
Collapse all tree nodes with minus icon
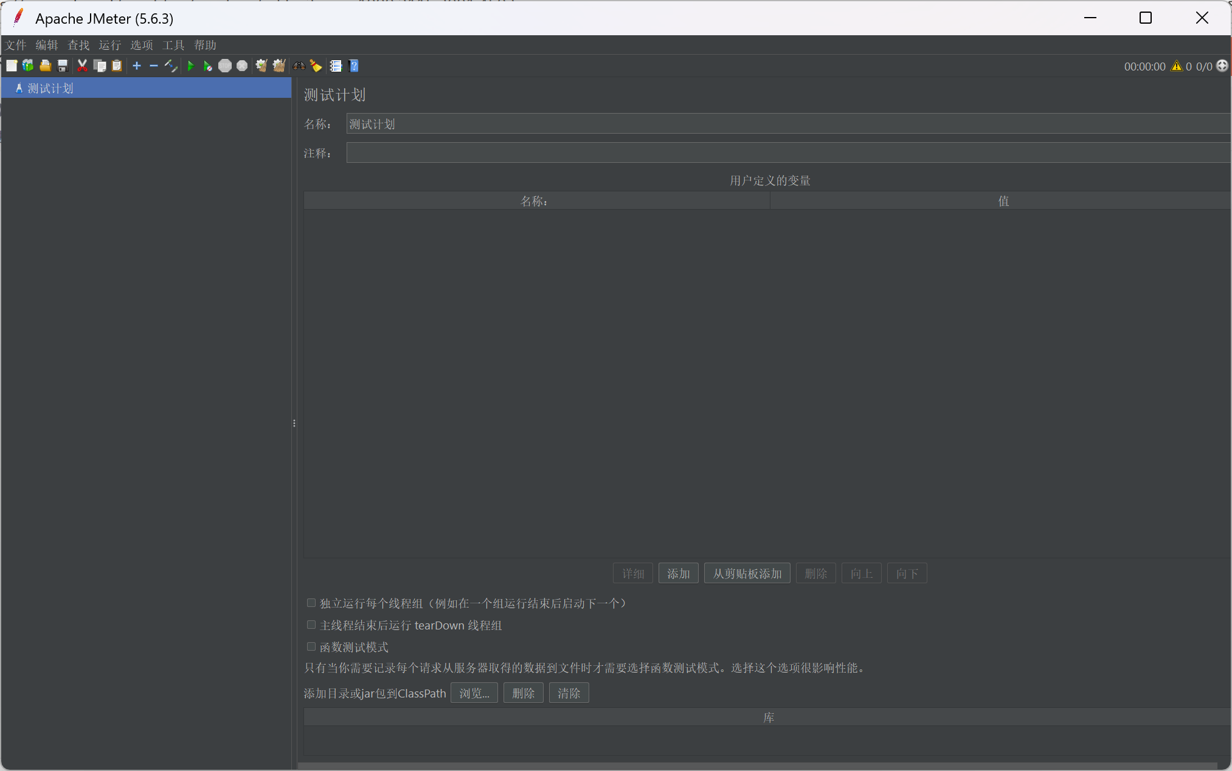point(154,66)
